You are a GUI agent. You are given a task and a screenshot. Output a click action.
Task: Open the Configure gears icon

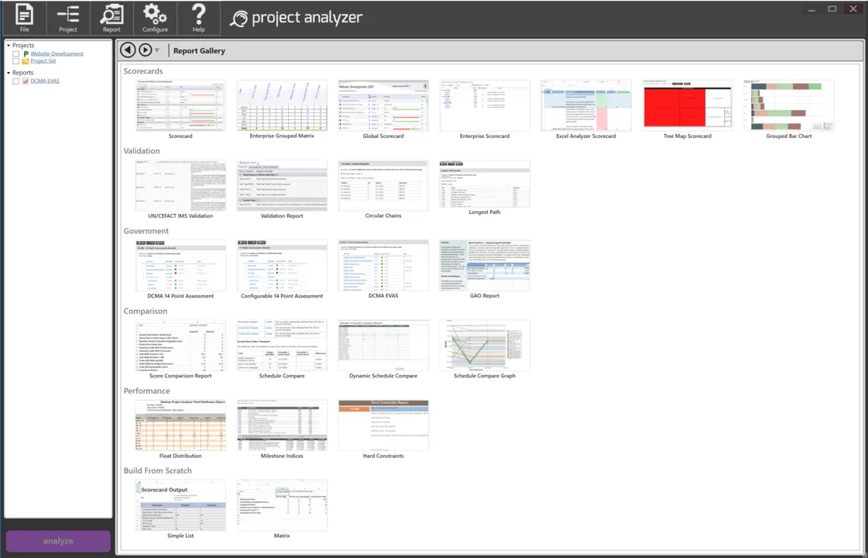155,19
